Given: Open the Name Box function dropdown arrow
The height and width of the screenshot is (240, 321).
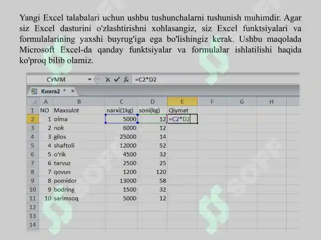Looking at the screenshot, I should tap(90, 80).
